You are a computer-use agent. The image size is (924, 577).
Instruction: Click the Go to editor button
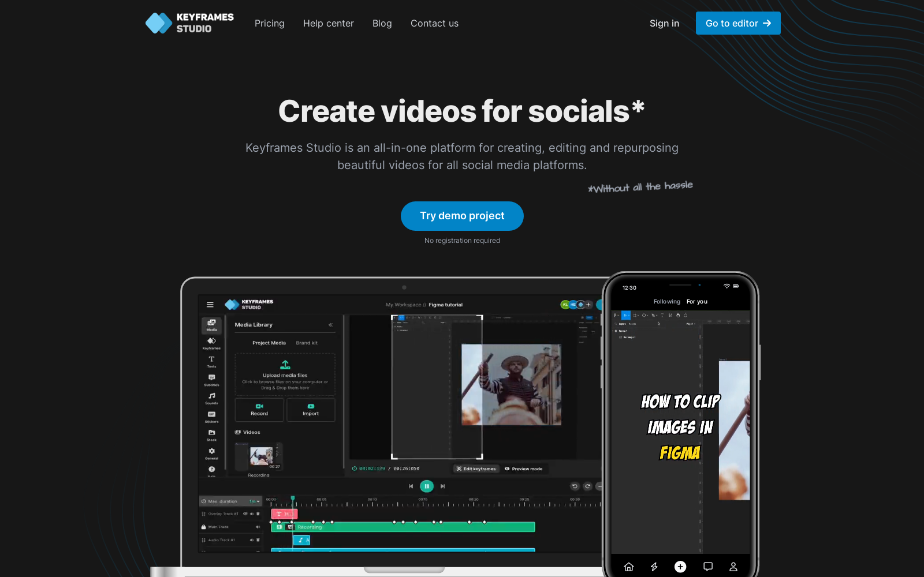pos(738,23)
